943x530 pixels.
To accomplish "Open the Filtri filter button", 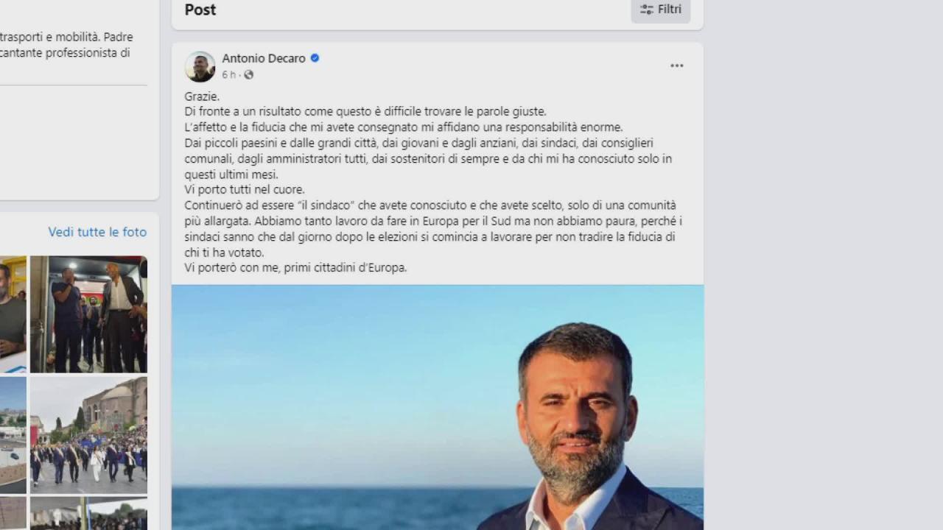I will 661,10.
